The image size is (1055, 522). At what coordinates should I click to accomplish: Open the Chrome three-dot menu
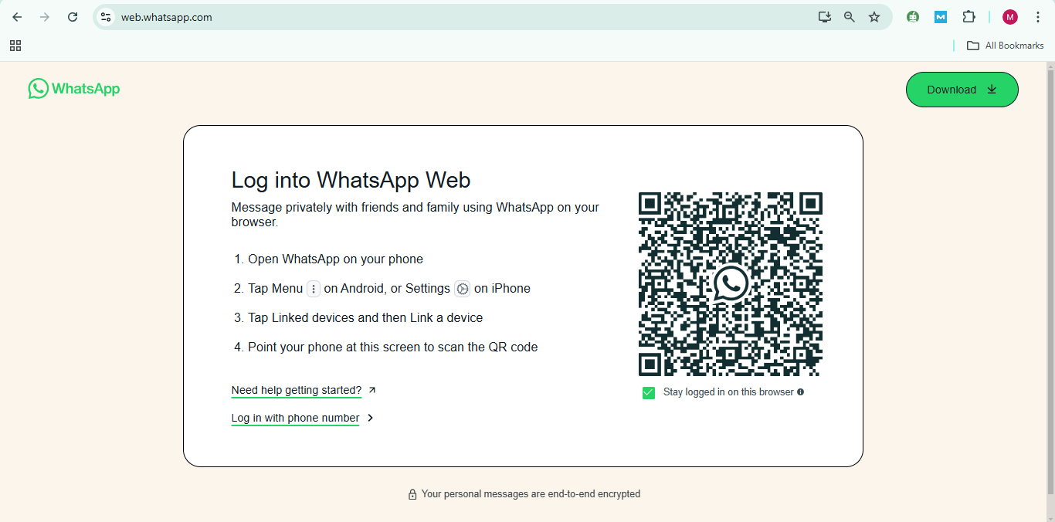[1038, 16]
